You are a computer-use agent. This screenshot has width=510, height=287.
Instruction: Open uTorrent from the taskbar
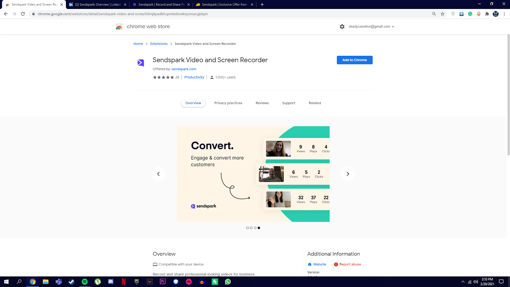coord(98,282)
